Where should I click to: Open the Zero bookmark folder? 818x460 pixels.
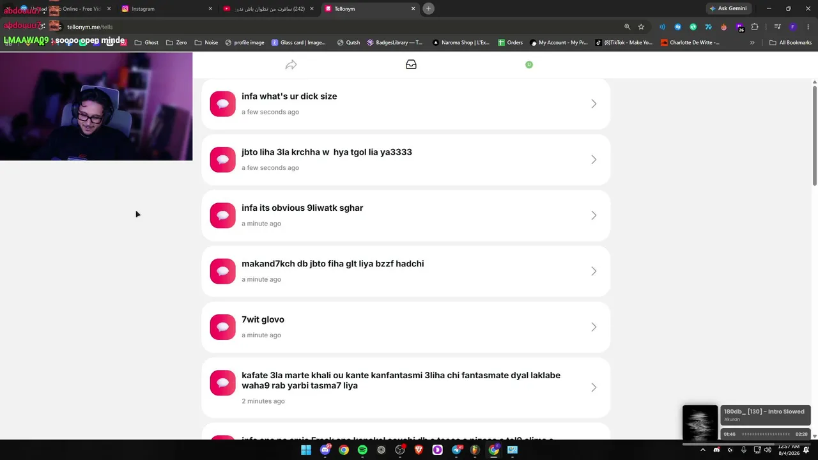176,43
